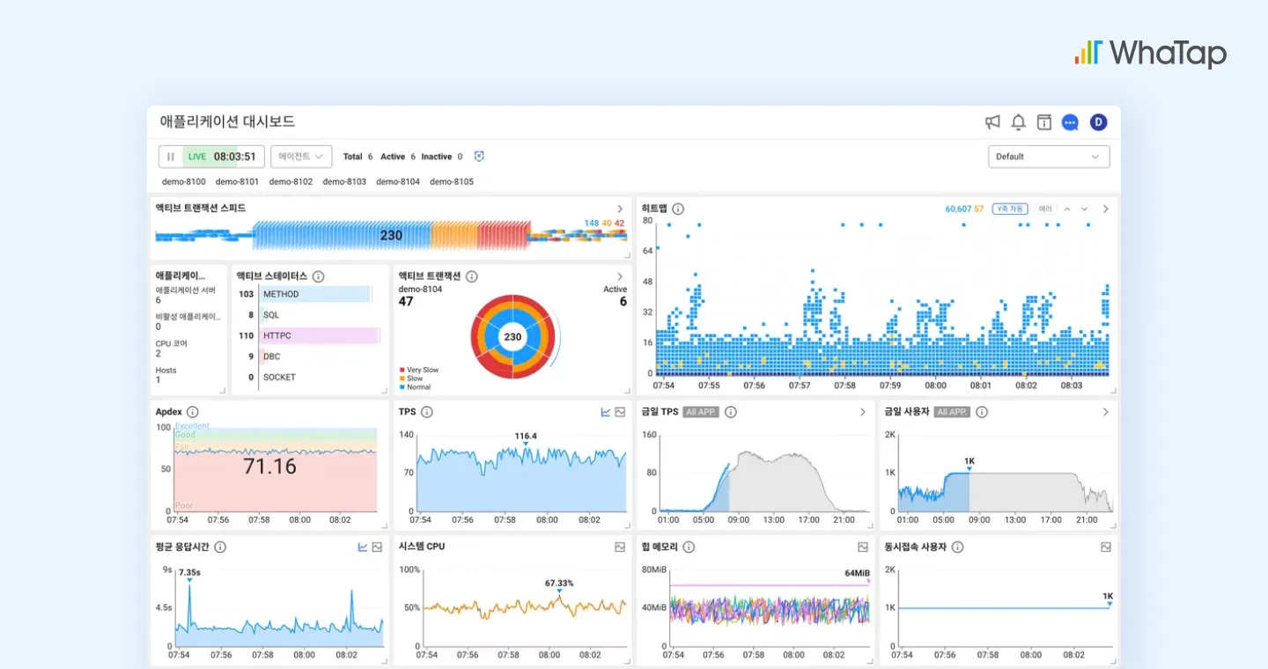Expand 액티브 트랜잭션 스피드 panel arrow

[620, 209]
